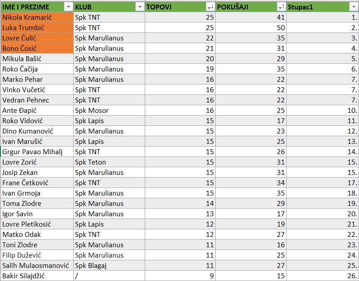Click the Spk Blagaj club cell
359x281 pixels.
pos(109,265)
